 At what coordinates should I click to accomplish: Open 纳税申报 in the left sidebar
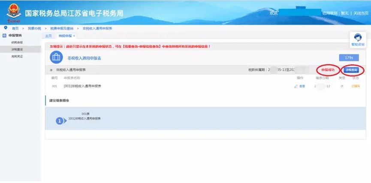pos(17,42)
